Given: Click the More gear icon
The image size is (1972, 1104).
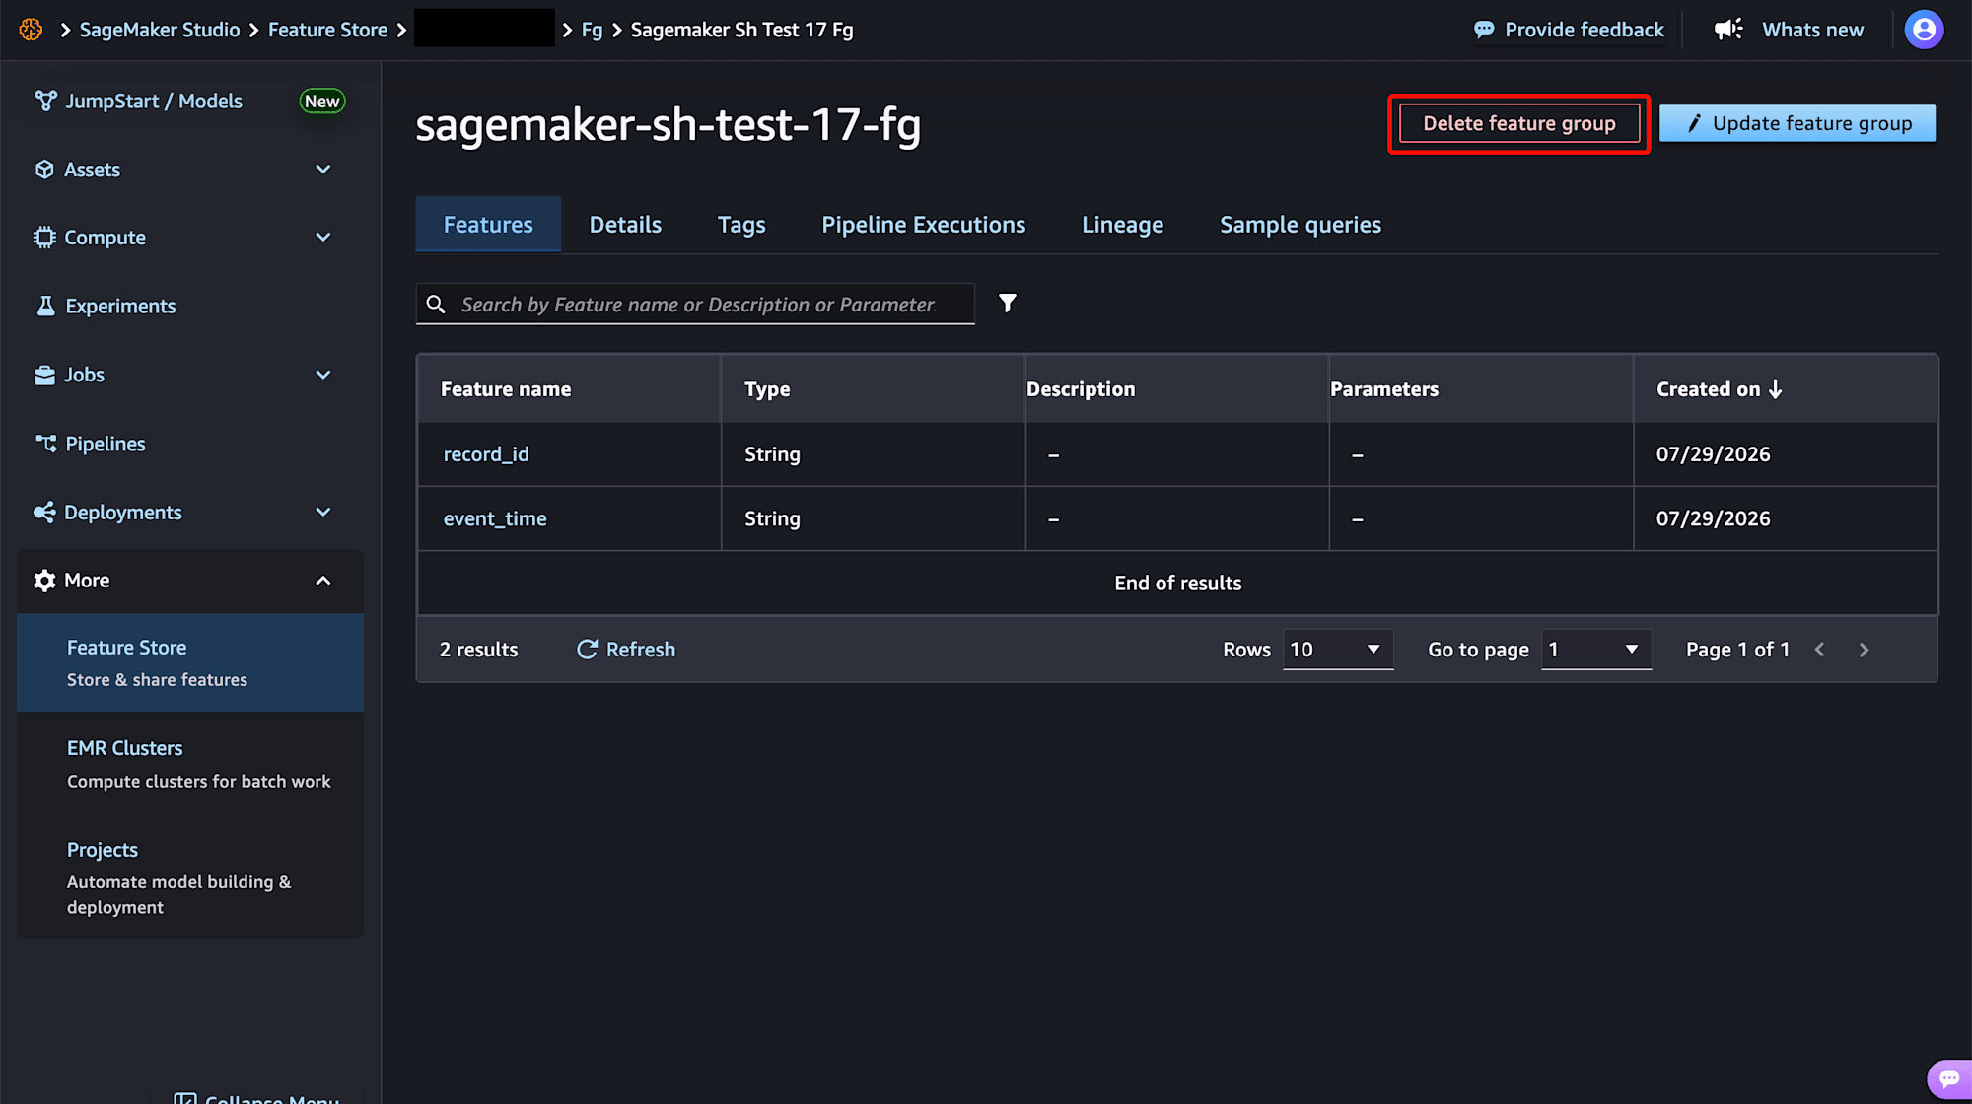Looking at the screenshot, I should (x=44, y=581).
